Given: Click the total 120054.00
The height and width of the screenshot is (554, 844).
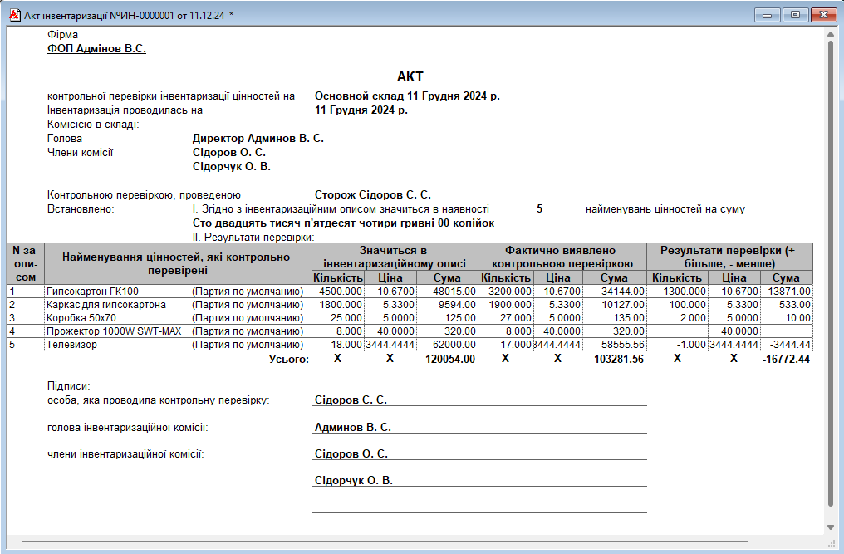Looking at the screenshot, I should pyautogui.click(x=450, y=359).
